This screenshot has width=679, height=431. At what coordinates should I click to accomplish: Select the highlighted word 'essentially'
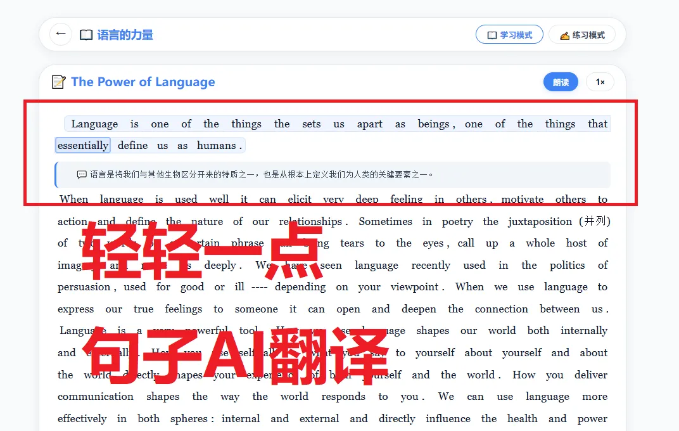click(x=83, y=146)
